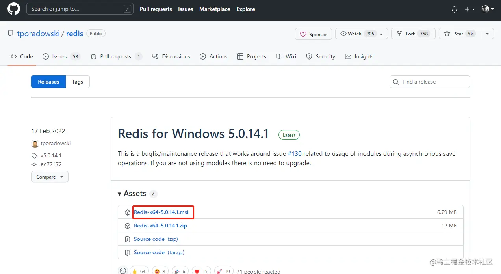Open the GitHub homepage via Octocat logo
This screenshot has height=274, width=501.
click(x=14, y=9)
